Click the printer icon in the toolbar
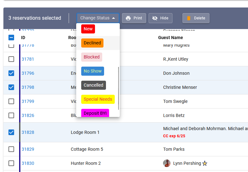 pyautogui.click(x=128, y=18)
